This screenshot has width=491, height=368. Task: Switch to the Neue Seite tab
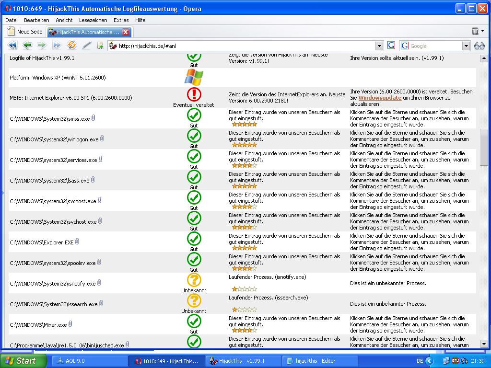click(x=25, y=32)
